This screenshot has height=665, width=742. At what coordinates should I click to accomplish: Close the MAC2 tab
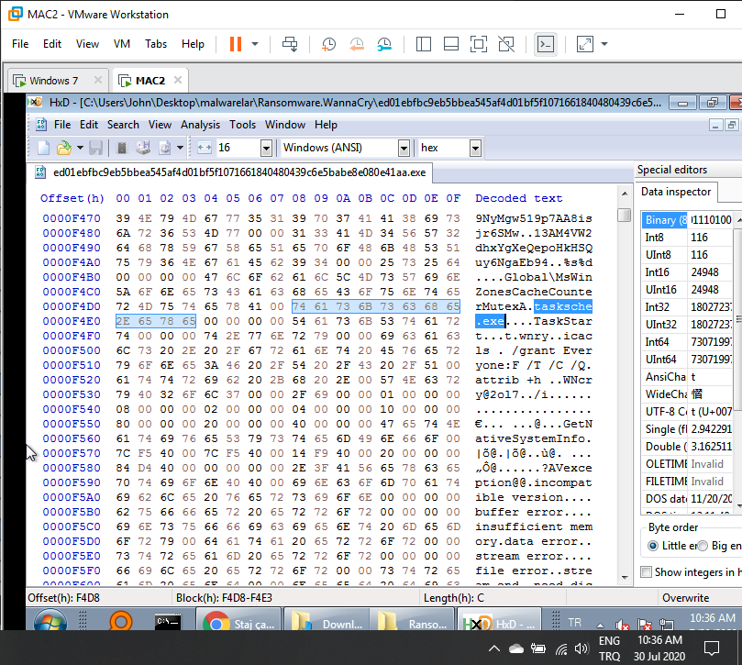pos(178,80)
